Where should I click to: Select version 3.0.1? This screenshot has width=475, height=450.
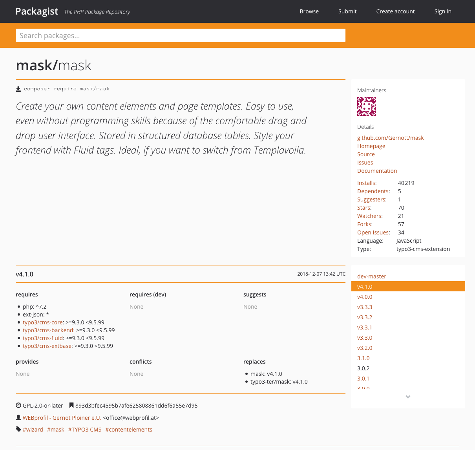pos(363,379)
